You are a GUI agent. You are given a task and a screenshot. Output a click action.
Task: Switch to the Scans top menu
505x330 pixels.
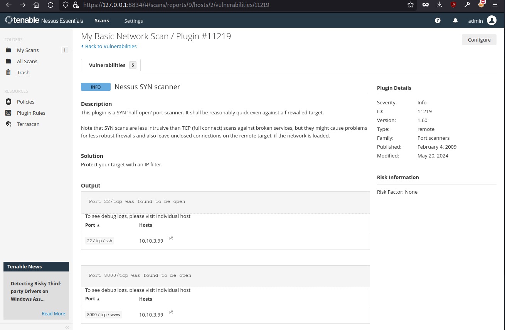[102, 21]
